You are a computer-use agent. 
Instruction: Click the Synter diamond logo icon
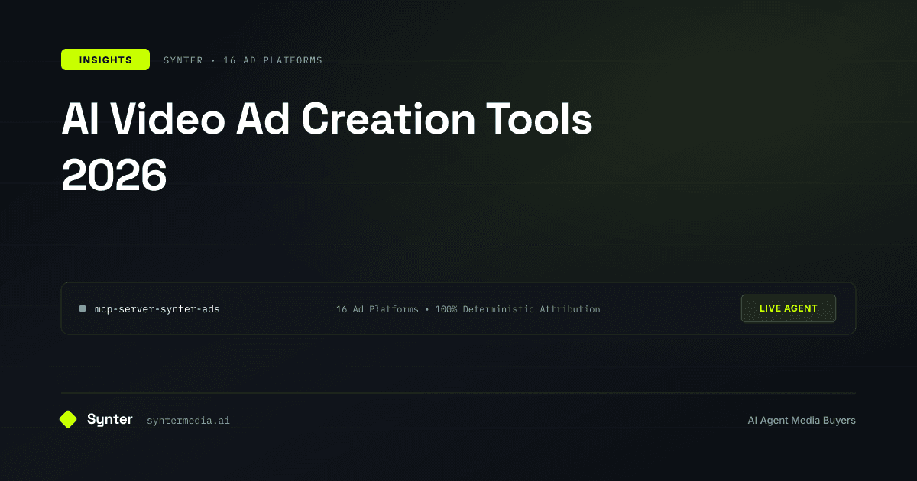pos(68,419)
